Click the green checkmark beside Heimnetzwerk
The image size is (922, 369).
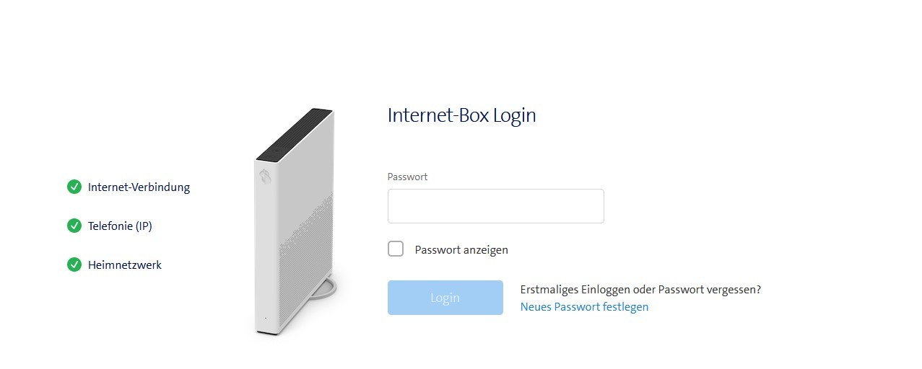point(74,265)
